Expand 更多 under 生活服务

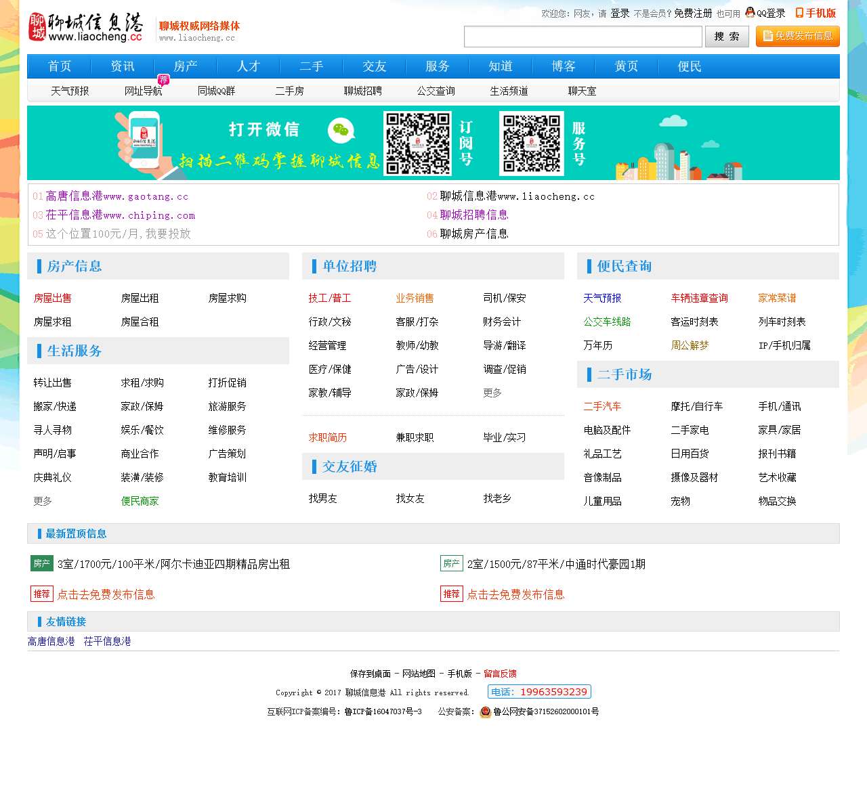[43, 501]
